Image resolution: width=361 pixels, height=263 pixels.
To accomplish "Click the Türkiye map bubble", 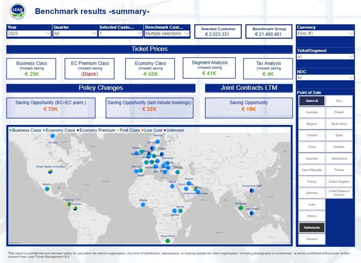I will click(x=178, y=172).
